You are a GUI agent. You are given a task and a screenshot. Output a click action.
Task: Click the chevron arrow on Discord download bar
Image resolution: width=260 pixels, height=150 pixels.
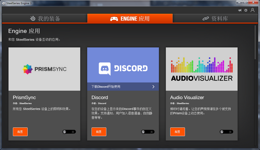point(153,87)
